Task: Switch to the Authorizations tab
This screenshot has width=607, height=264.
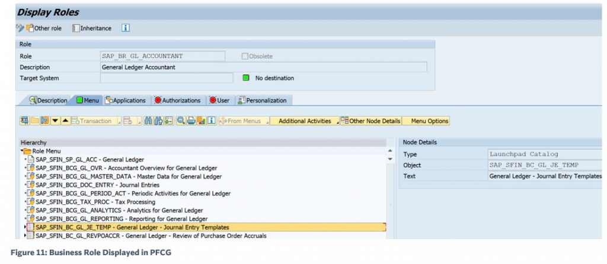Action: [178, 101]
